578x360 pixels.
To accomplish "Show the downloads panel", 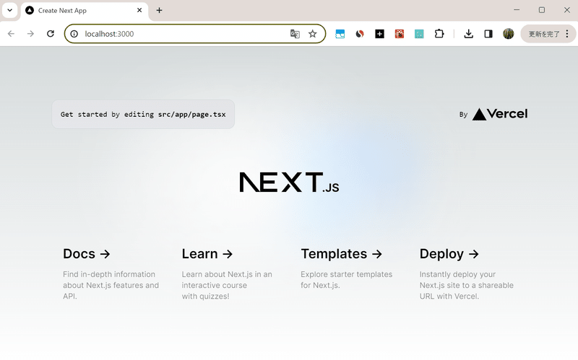I will (468, 34).
